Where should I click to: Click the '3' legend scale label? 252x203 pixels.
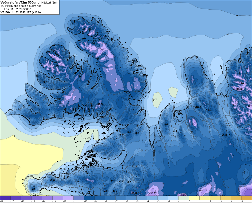221,201
